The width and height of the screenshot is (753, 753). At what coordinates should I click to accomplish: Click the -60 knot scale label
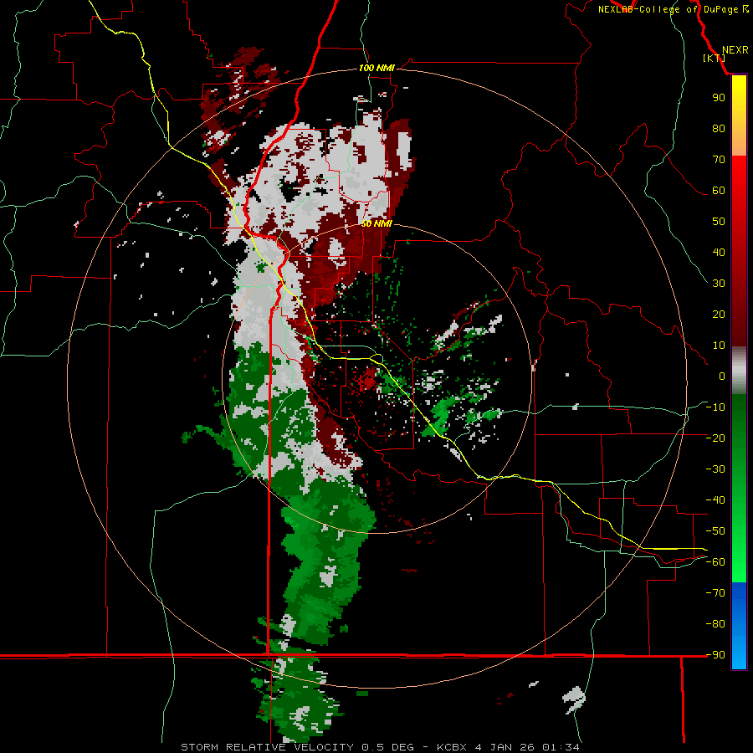(x=715, y=562)
